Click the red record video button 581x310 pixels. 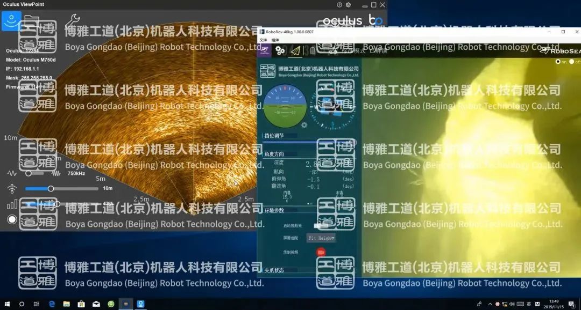(x=321, y=252)
